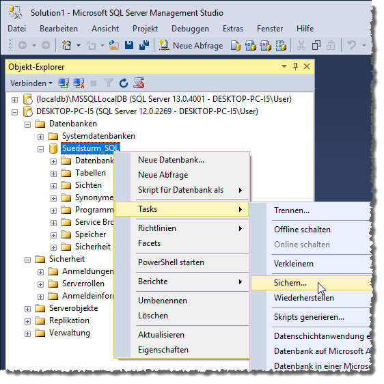Open the Extras menu
This screenshot has height=384, width=384.
point(233,29)
